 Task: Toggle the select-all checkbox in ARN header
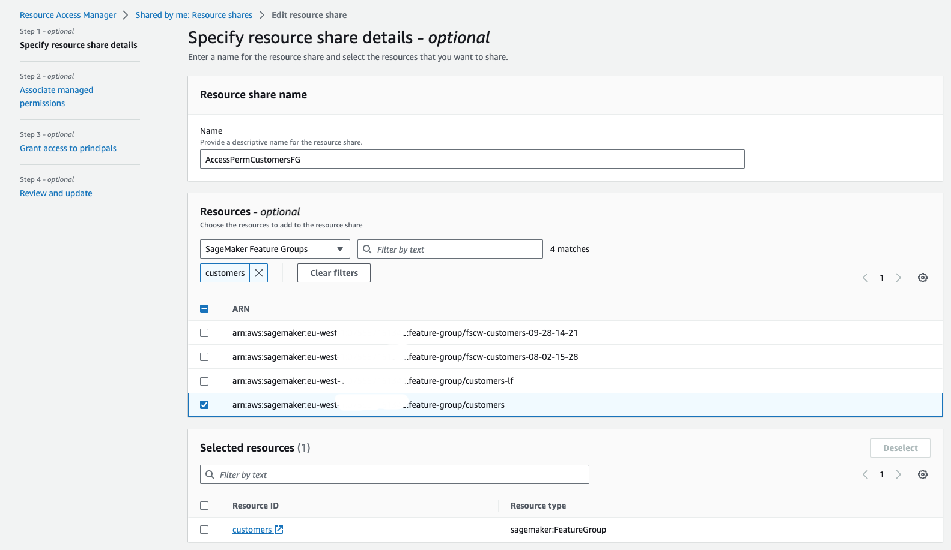pos(204,309)
